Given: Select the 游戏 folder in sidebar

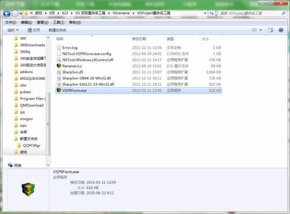Looking at the screenshot, I should point(21,152).
